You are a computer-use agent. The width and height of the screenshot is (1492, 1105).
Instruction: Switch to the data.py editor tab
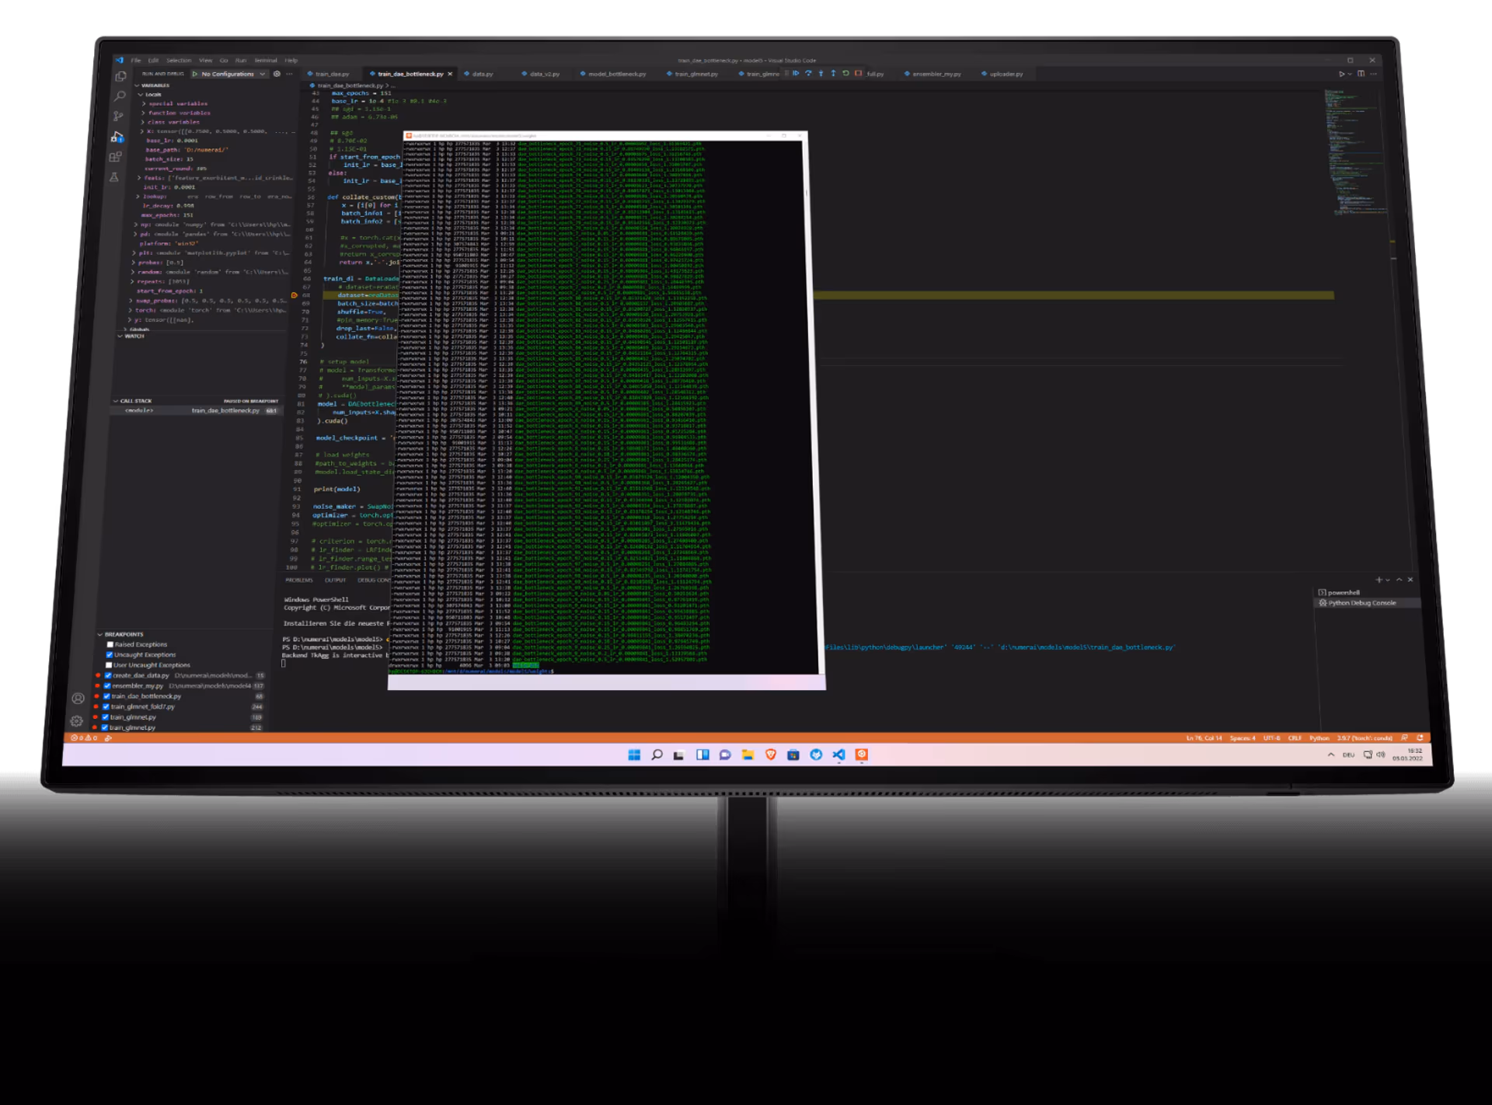482,74
